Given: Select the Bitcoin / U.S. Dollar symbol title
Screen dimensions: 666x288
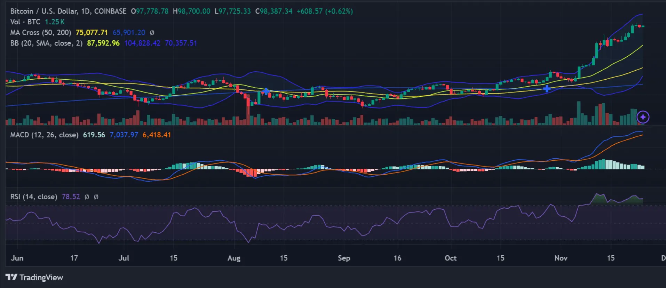Looking at the screenshot, I should pyautogui.click(x=68, y=11).
